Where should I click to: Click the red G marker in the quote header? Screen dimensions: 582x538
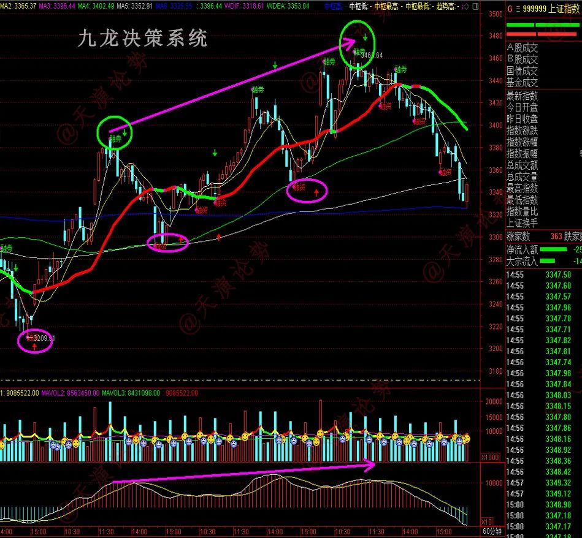click(x=510, y=9)
